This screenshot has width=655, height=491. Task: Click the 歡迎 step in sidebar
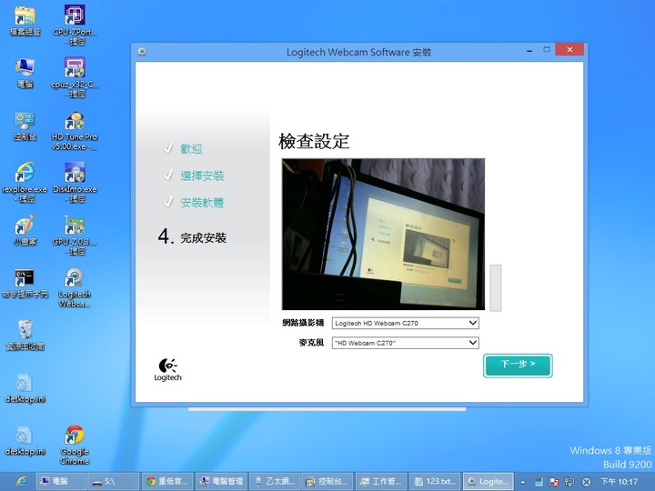click(191, 148)
